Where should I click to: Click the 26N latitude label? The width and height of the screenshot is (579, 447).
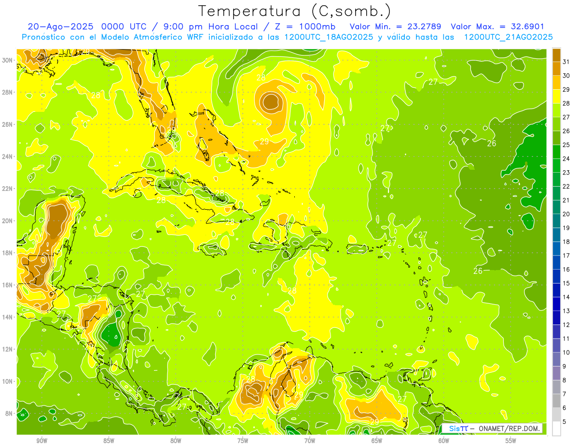click(8, 124)
